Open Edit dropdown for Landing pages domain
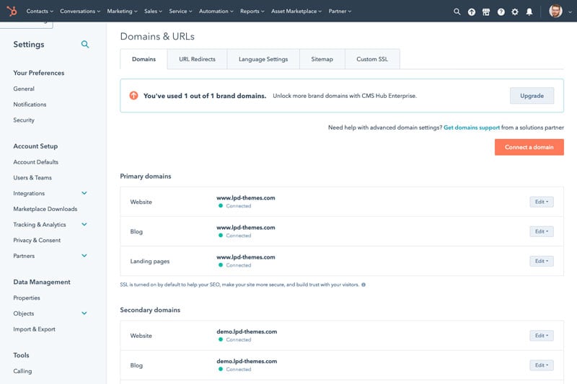Viewport: 577px width, 384px height. (x=542, y=262)
